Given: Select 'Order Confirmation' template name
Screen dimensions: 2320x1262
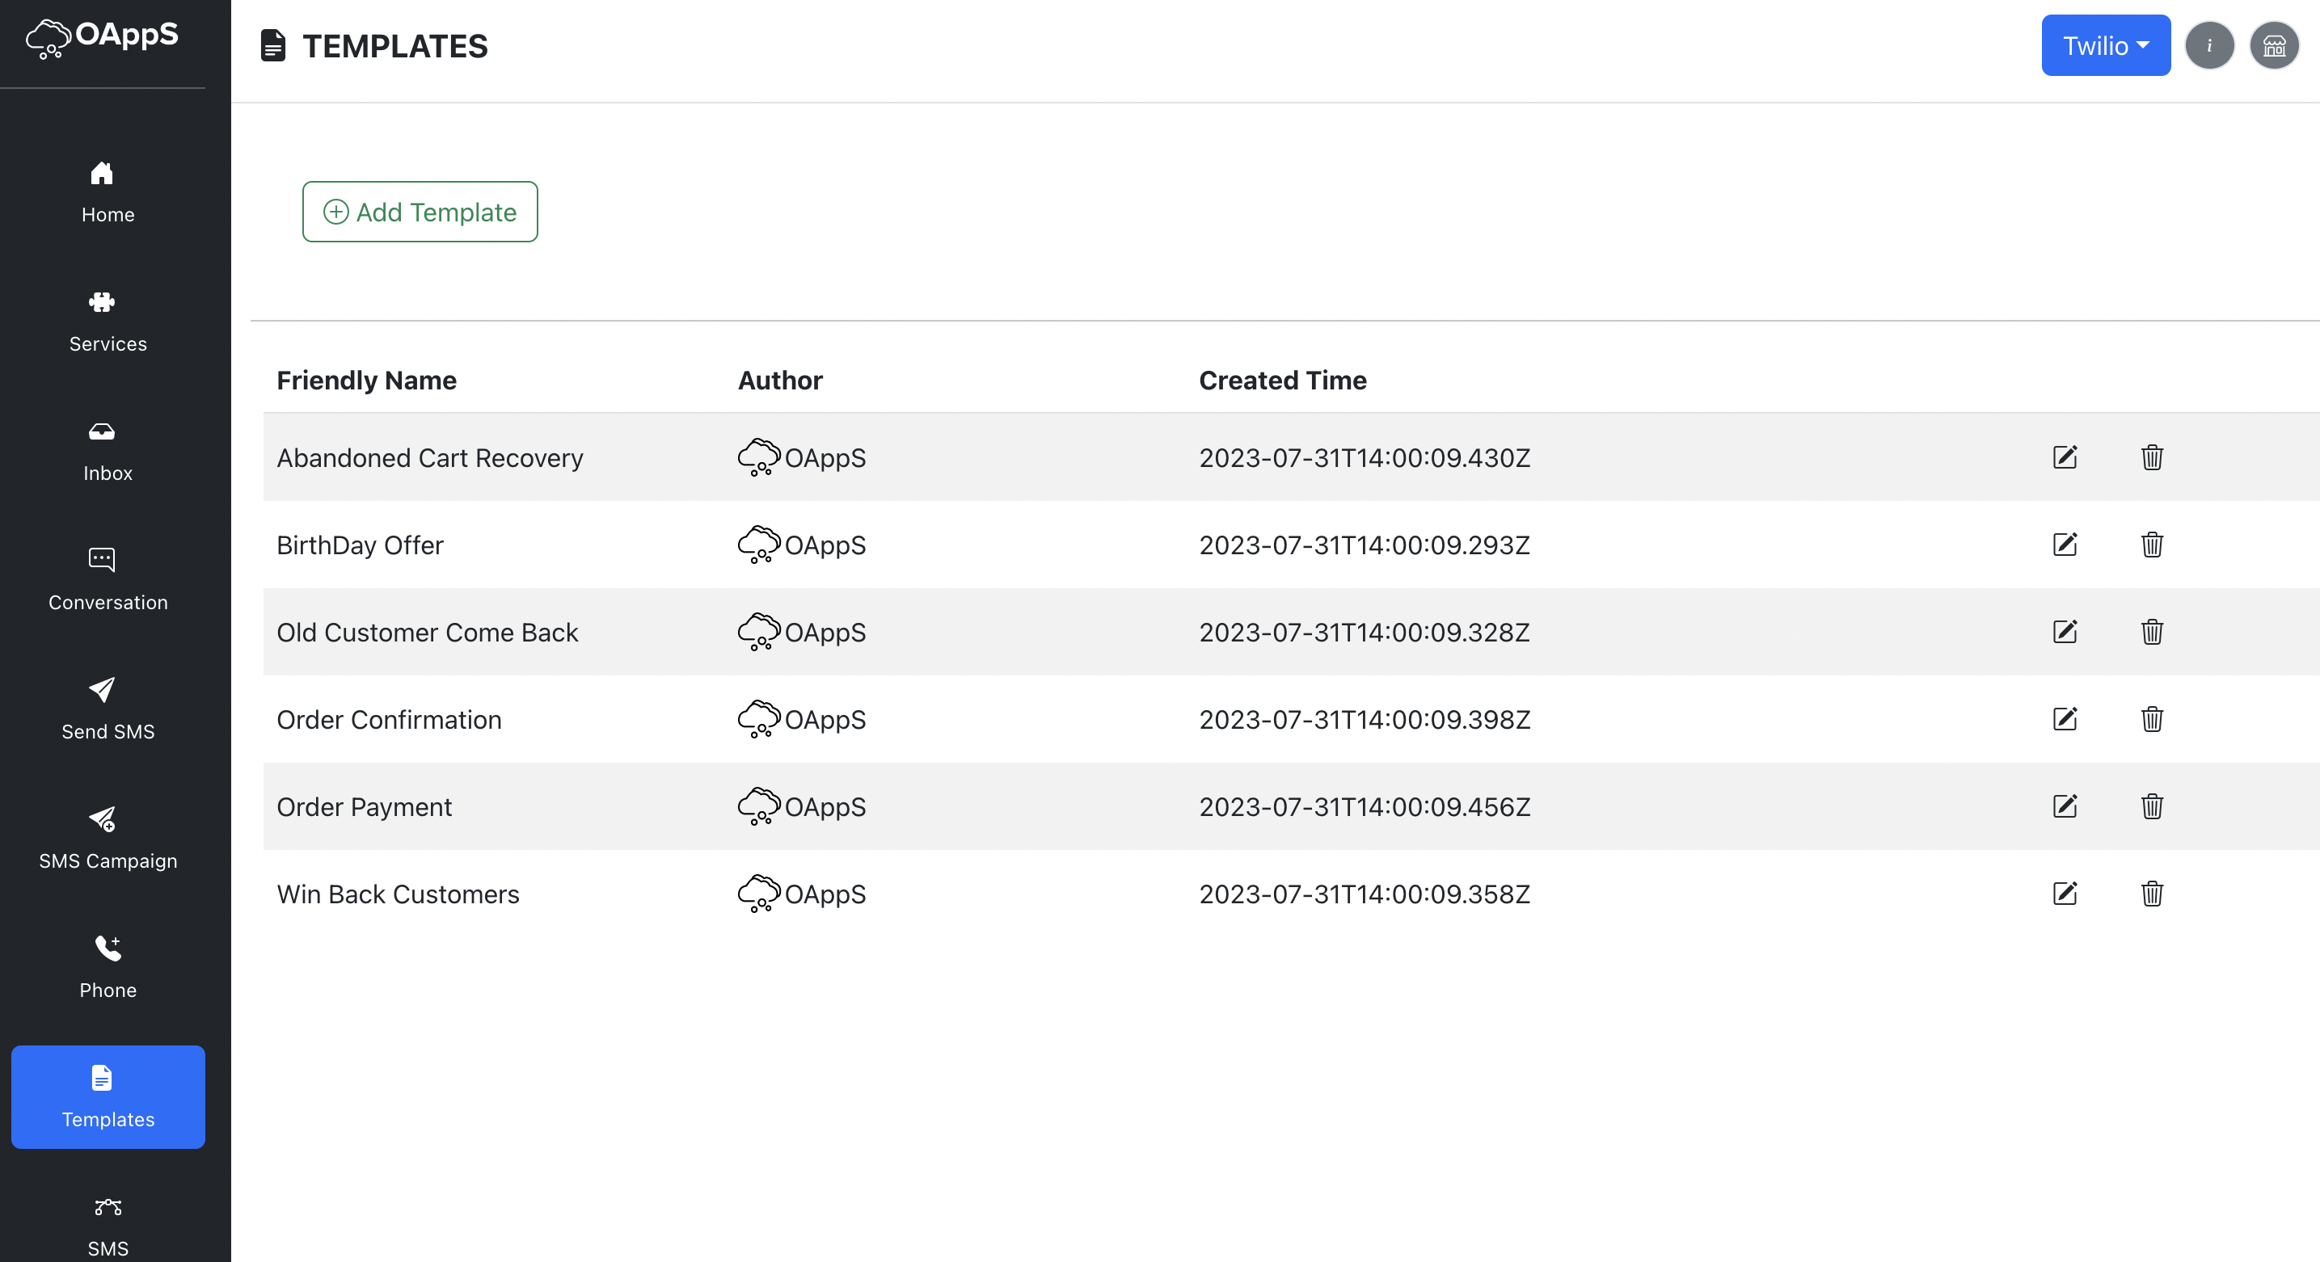Looking at the screenshot, I should coord(389,719).
